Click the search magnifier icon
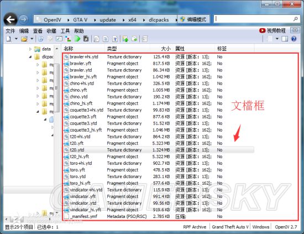The height and width of the screenshot is (234, 304). [295, 19]
